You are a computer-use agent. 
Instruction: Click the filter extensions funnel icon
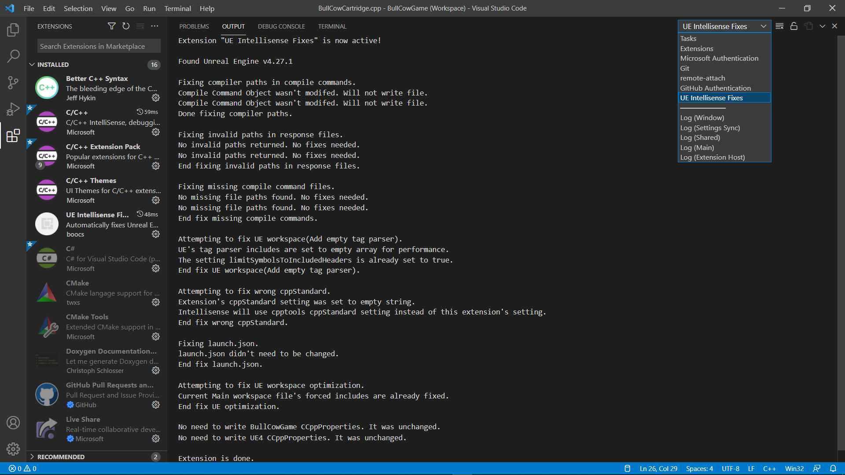[x=112, y=26]
